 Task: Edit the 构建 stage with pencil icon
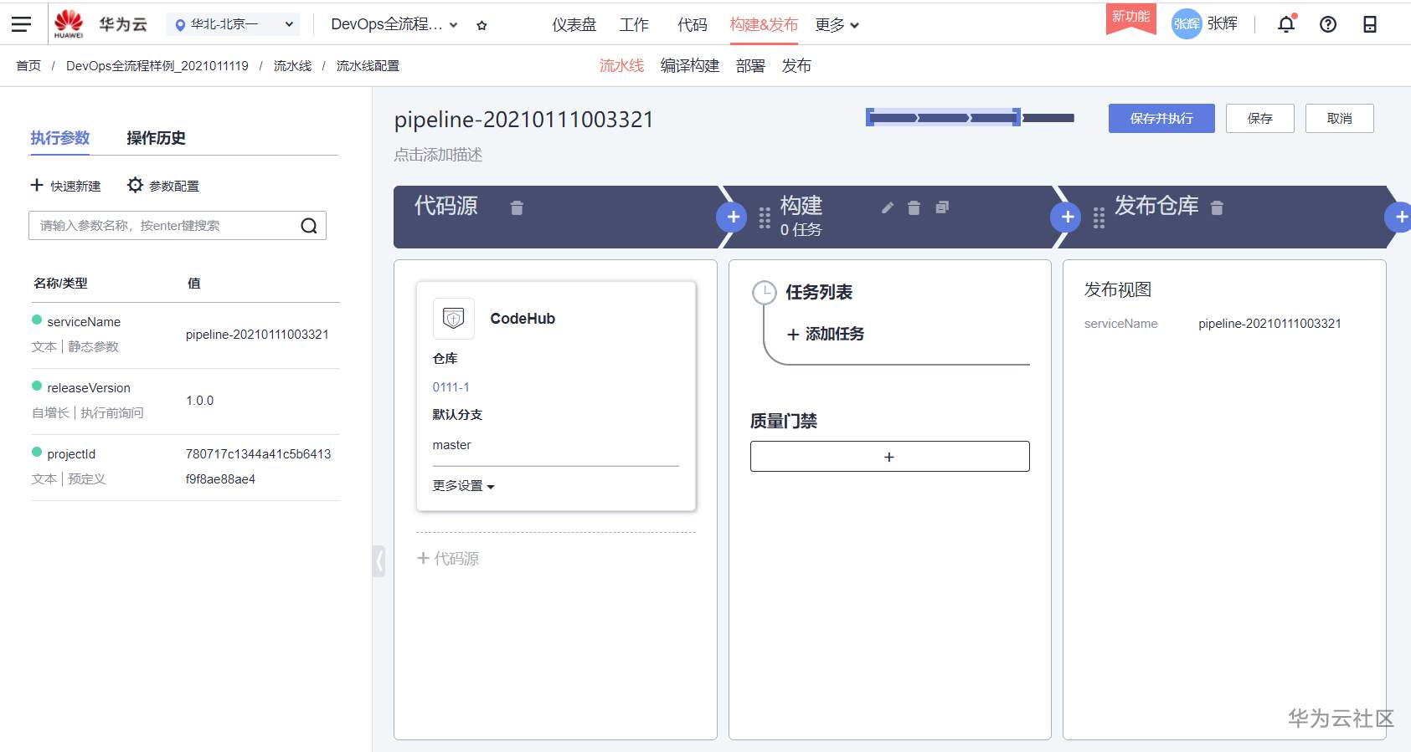(888, 207)
